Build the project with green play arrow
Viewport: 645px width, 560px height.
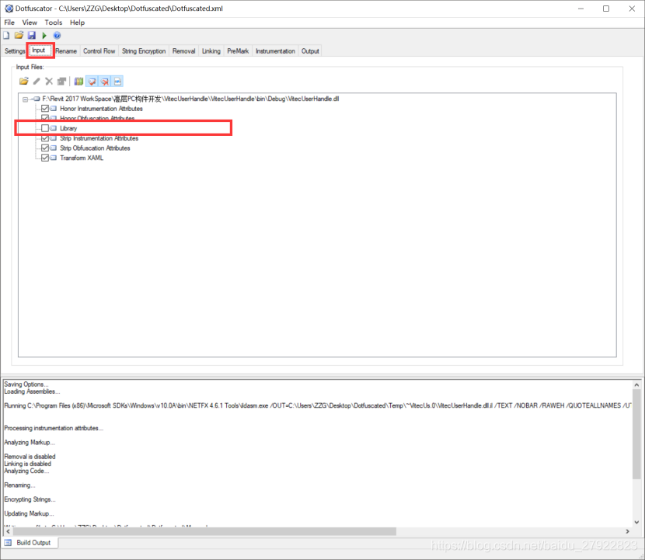[x=44, y=36]
